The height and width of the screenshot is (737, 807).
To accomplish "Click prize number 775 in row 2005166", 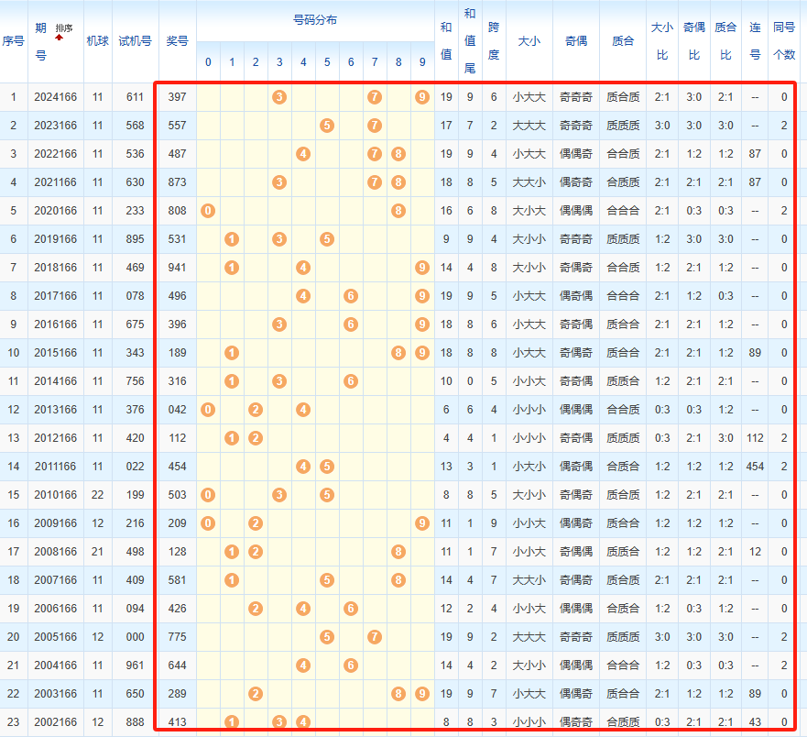I will [177, 636].
